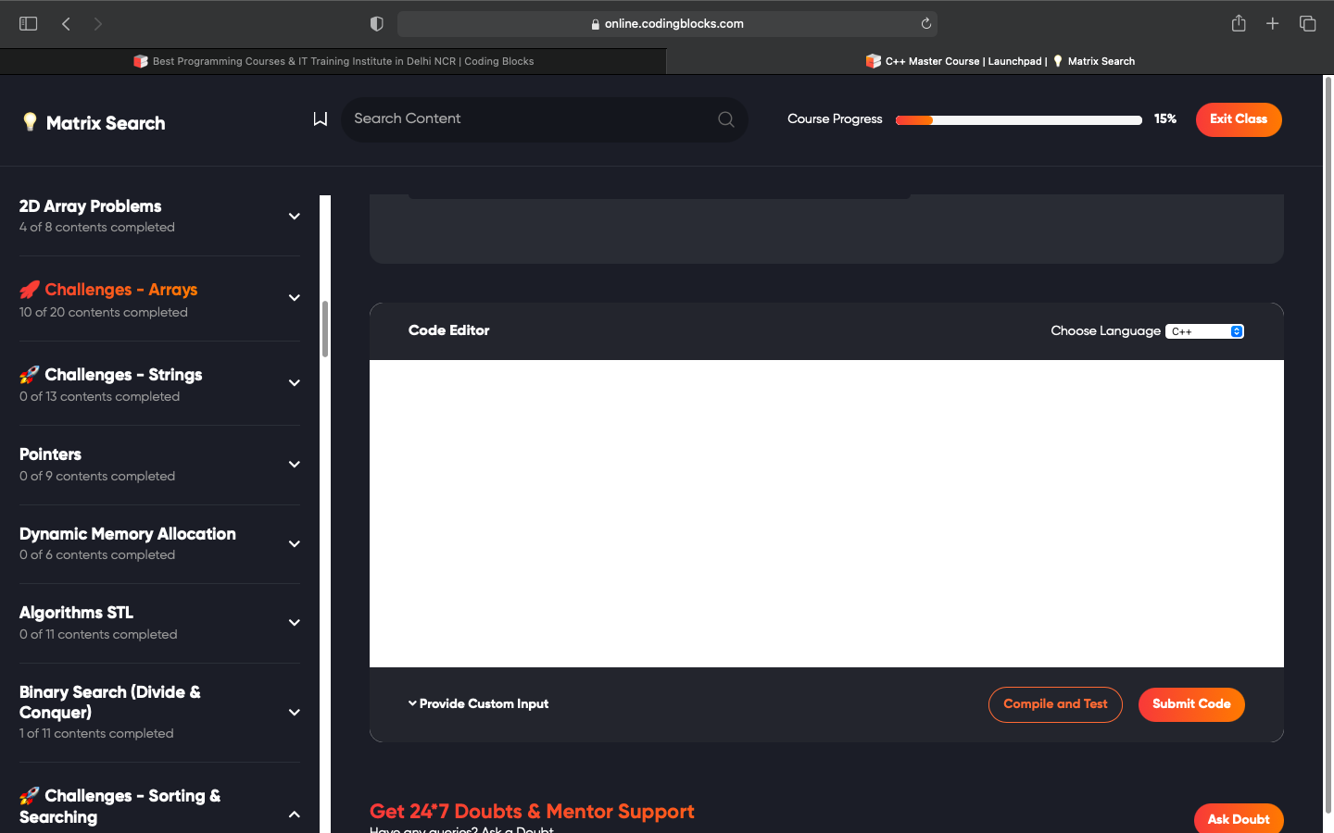The width and height of the screenshot is (1334, 833).
Task: Collapse the Challenges - Sorting & Searching chevron
Action: tap(295, 814)
